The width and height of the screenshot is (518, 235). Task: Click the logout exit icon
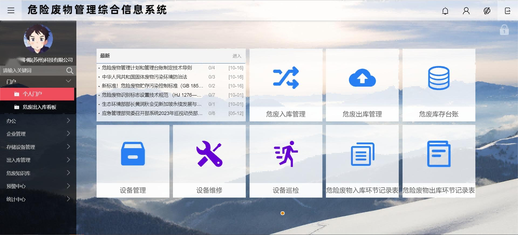point(507,11)
